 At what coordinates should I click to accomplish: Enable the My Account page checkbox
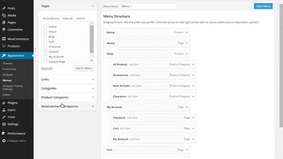46,57
